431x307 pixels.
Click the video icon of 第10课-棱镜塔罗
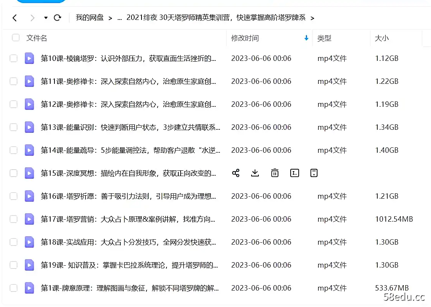(29, 58)
